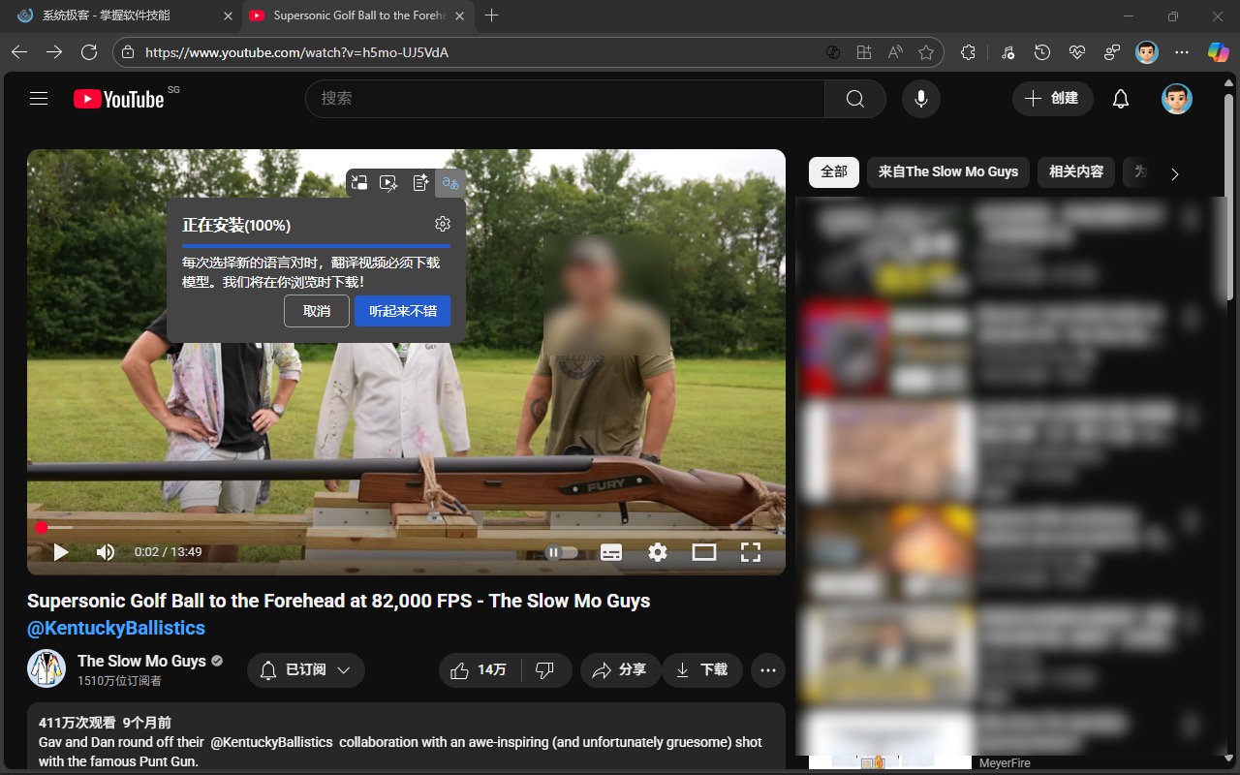The width and height of the screenshot is (1240, 775).
Task: Click the picture-in-picture overlay icon on video
Action: pyautogui.click(x=359, y=183)
